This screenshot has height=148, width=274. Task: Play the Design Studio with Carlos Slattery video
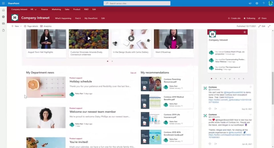pyautogui.click(x=131, y=39)
